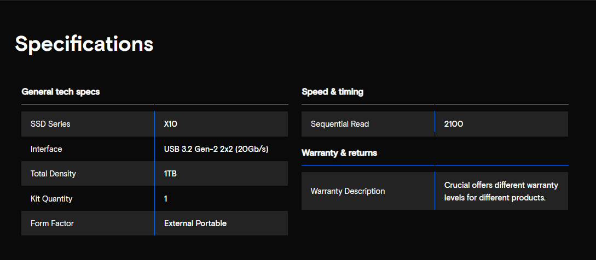Click the Speed & timing header

332,91
